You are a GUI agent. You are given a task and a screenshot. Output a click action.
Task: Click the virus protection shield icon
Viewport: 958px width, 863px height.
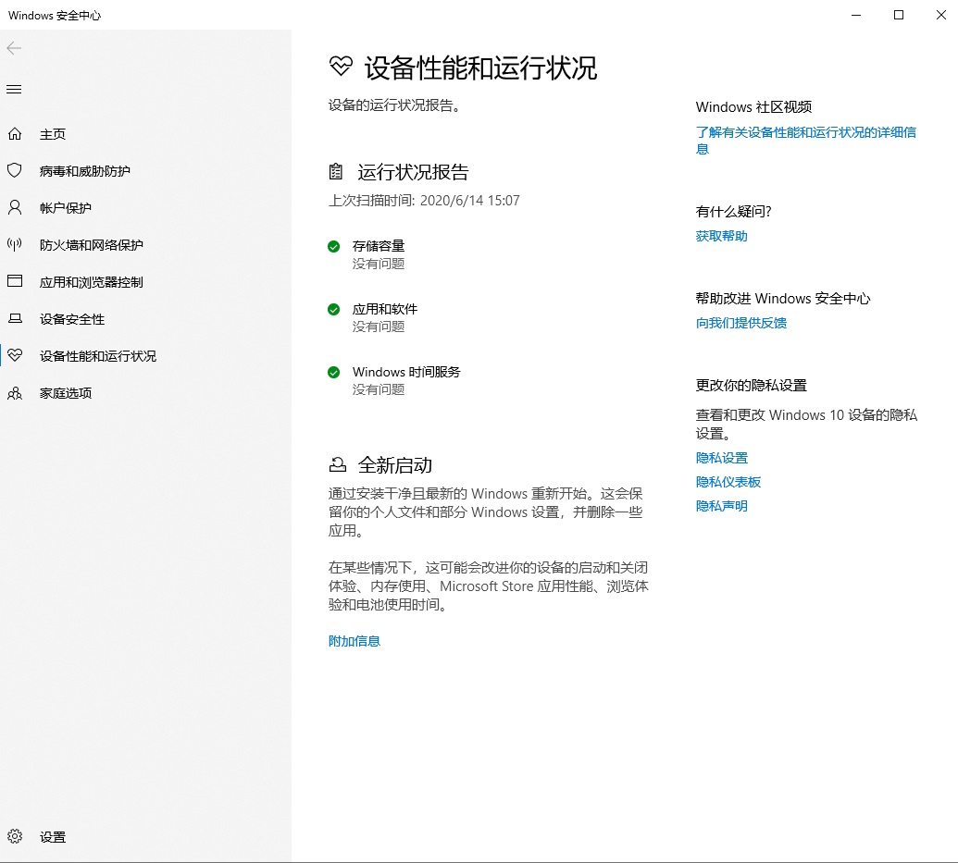[15, 171]
